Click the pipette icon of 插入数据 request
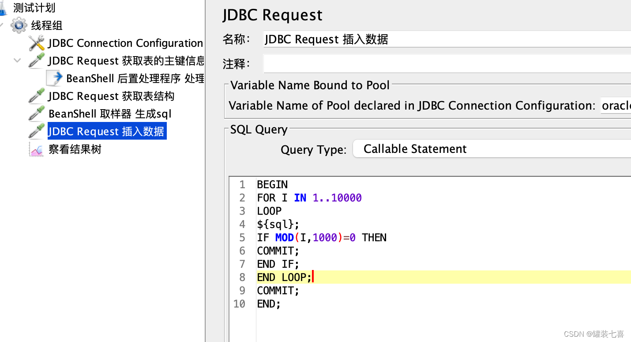 tap(37, 131)
